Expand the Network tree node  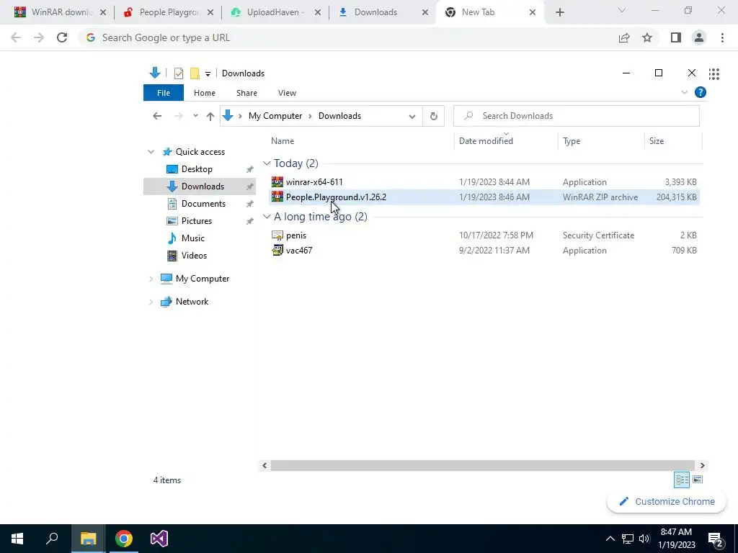(151, 302)
